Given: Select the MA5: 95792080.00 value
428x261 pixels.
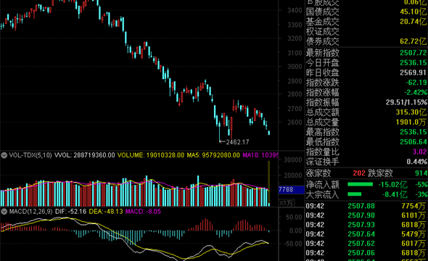Looking at the screenshot, I should (x=213, y=155).
